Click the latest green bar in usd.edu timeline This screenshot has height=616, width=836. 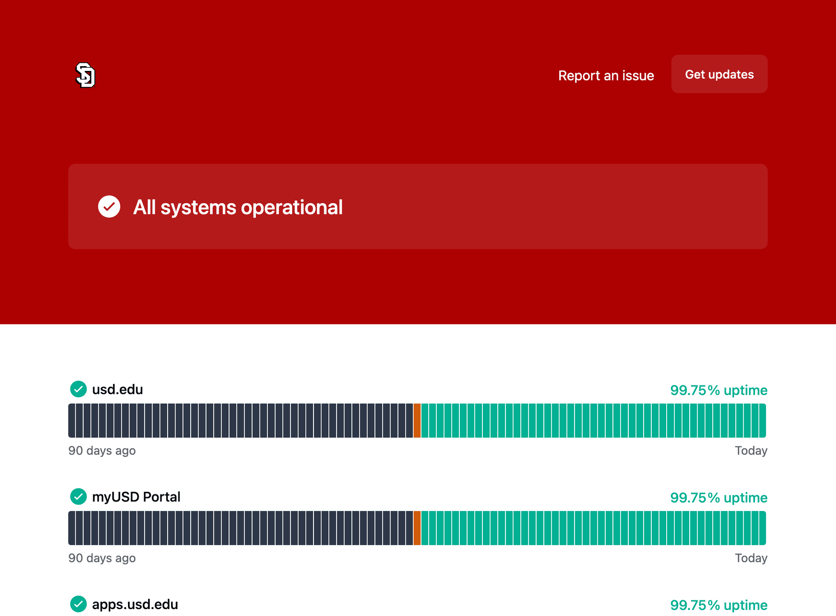click(x=762, y=421)
